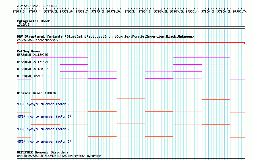Click the 97980.5k ruler tick label
Image resolution: width=253 pixels, height=160 pixels.
click(208, 11)
